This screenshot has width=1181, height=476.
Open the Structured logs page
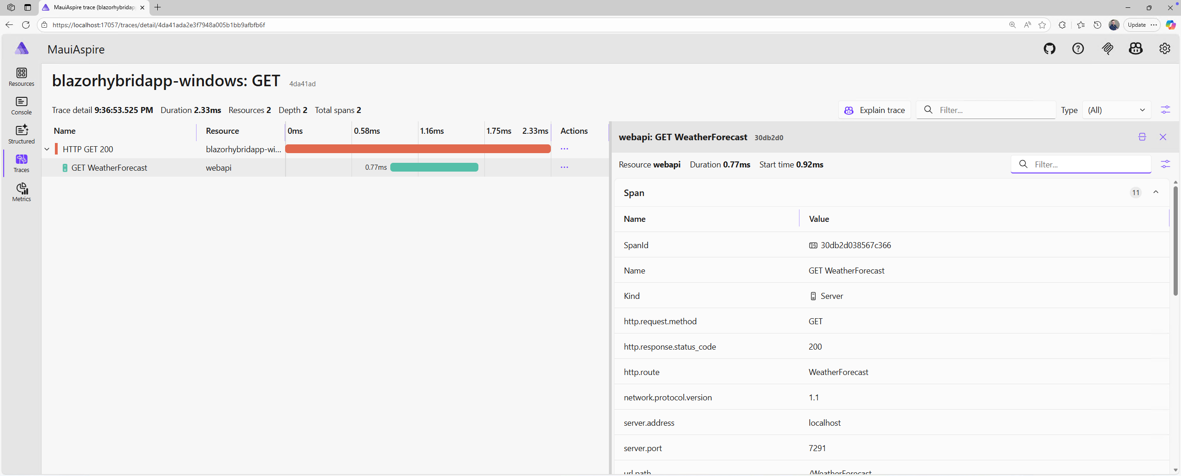[x=21, y=134]
